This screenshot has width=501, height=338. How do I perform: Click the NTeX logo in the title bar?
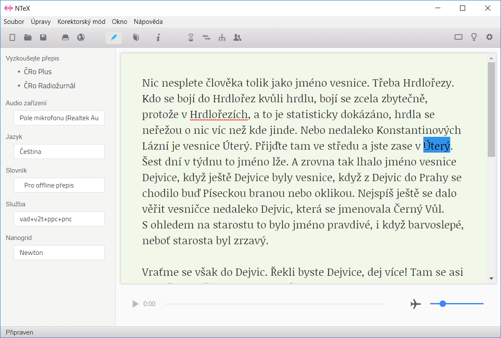pos(9,8)
